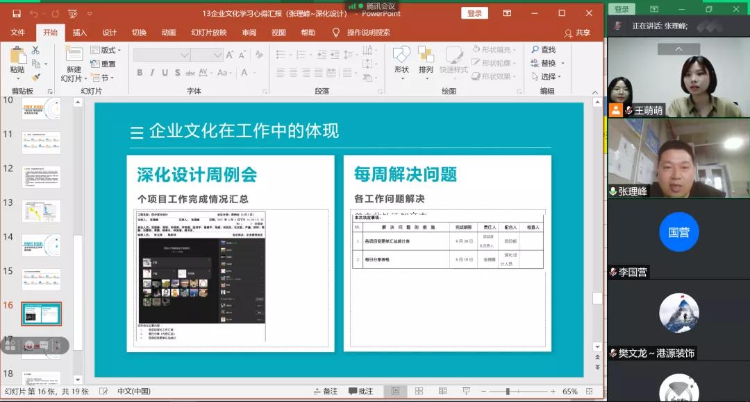Screen dimensions: 750x402
Task: Adjust the zoom slider handle
Action: [508, 392]
